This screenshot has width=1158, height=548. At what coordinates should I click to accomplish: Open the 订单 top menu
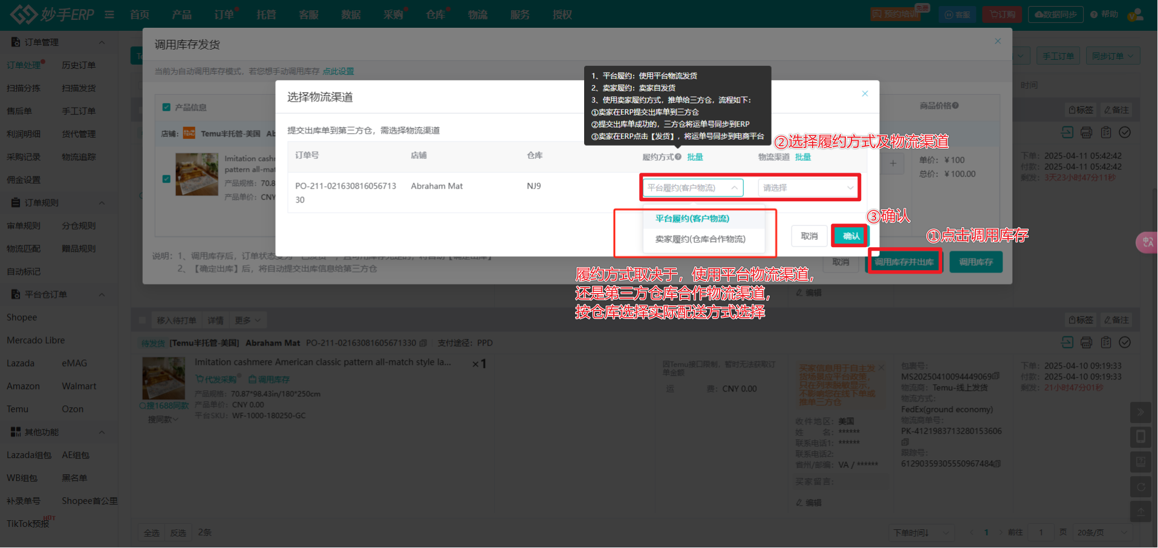tap(224, 15)
